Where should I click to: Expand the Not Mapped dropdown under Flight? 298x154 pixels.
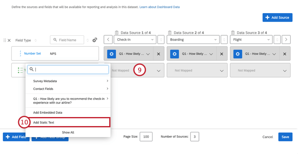pos(260,70)
